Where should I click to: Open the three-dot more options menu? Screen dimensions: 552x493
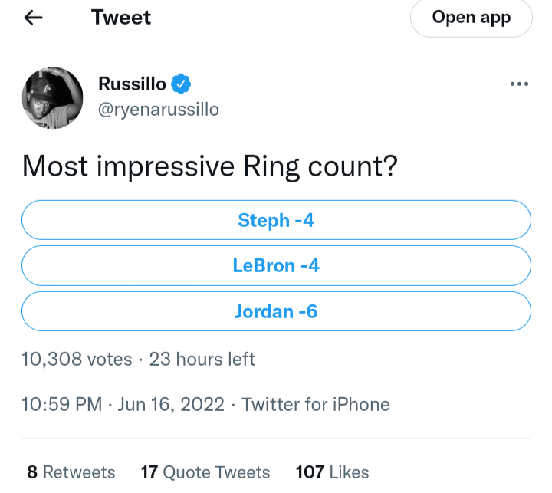[x=519, y=84]
